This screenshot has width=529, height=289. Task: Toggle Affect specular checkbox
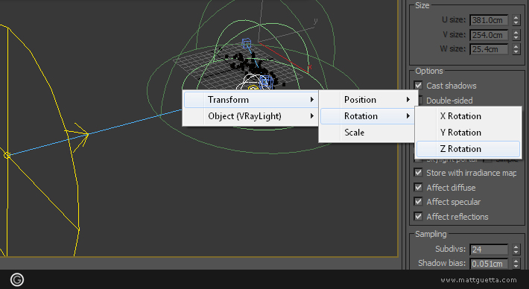418,202
